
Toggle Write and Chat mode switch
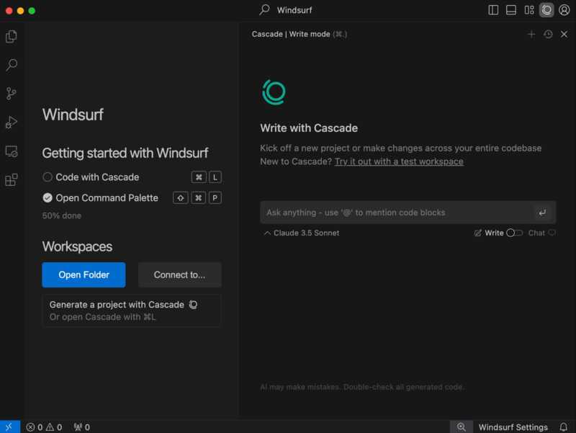[514, 233]
